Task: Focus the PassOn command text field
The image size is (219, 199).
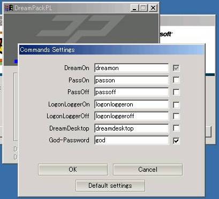Action: click(x=132, y=80)
